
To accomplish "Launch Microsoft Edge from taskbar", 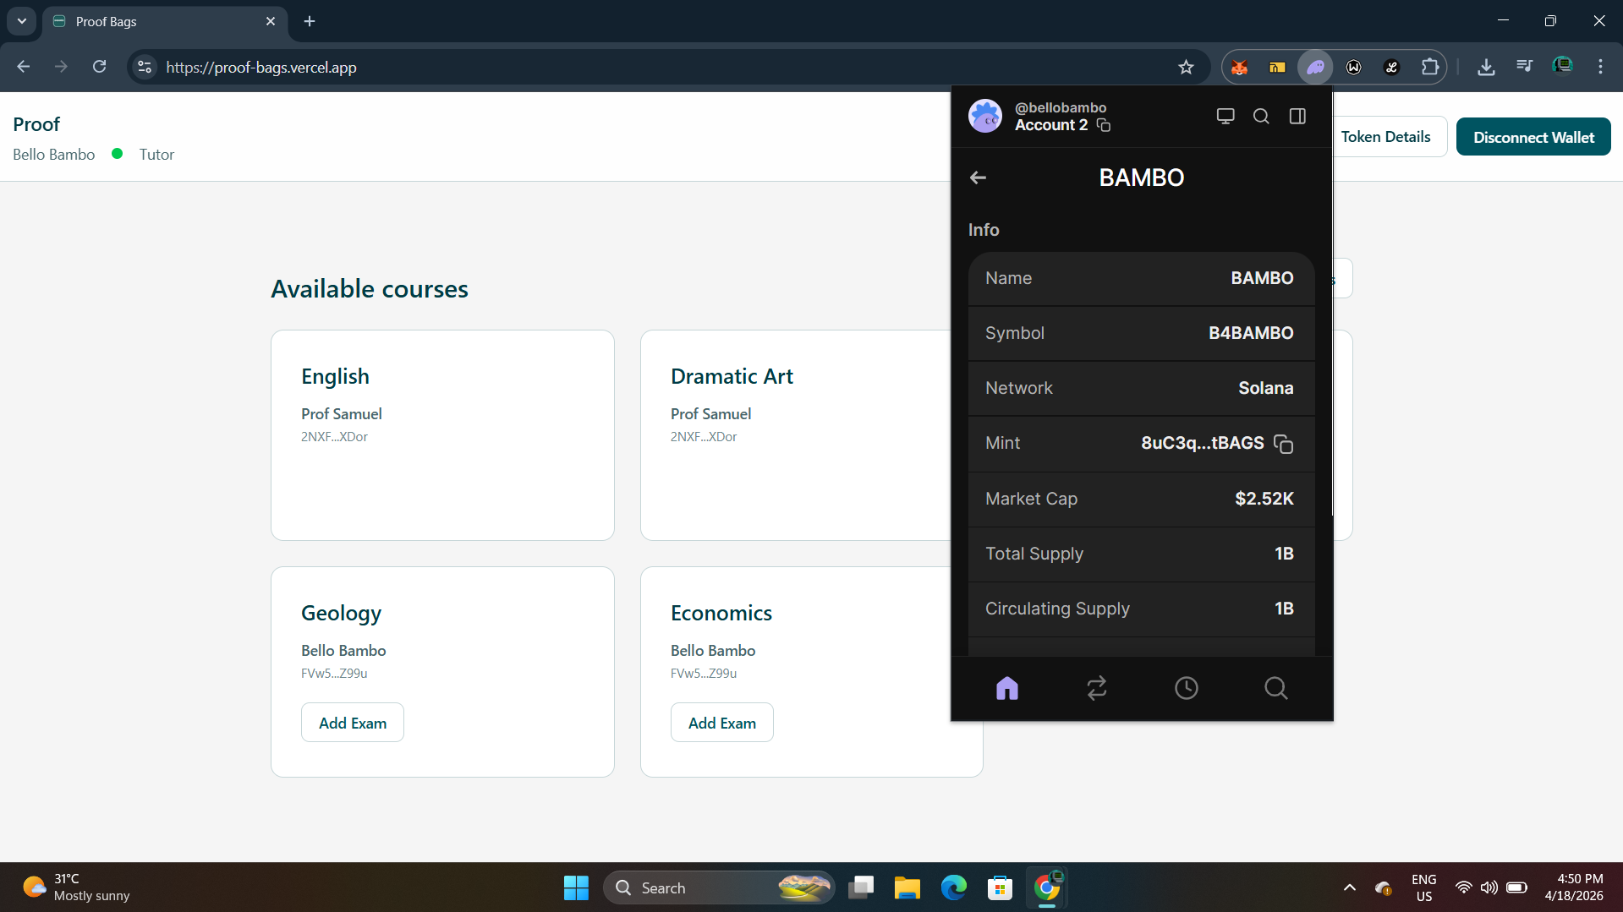I will (953, 887).
